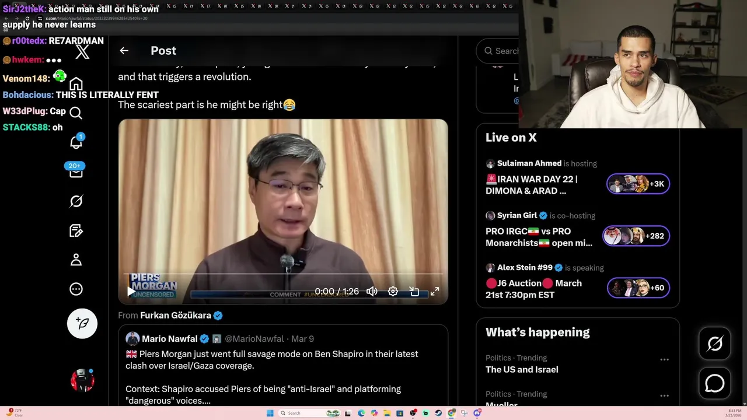Click the @MarioNawfal handle
Image resolution: width=747 pixels, height=420 pixels.
tap(254, 339)
